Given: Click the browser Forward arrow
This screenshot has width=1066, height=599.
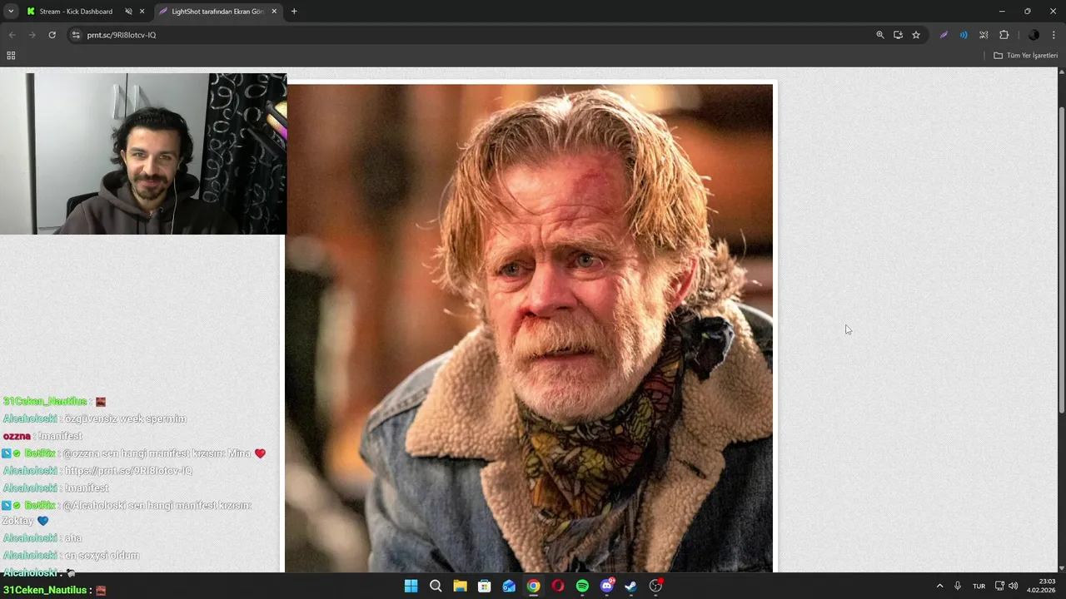Looking at the screenshot, I should (32, 35).
